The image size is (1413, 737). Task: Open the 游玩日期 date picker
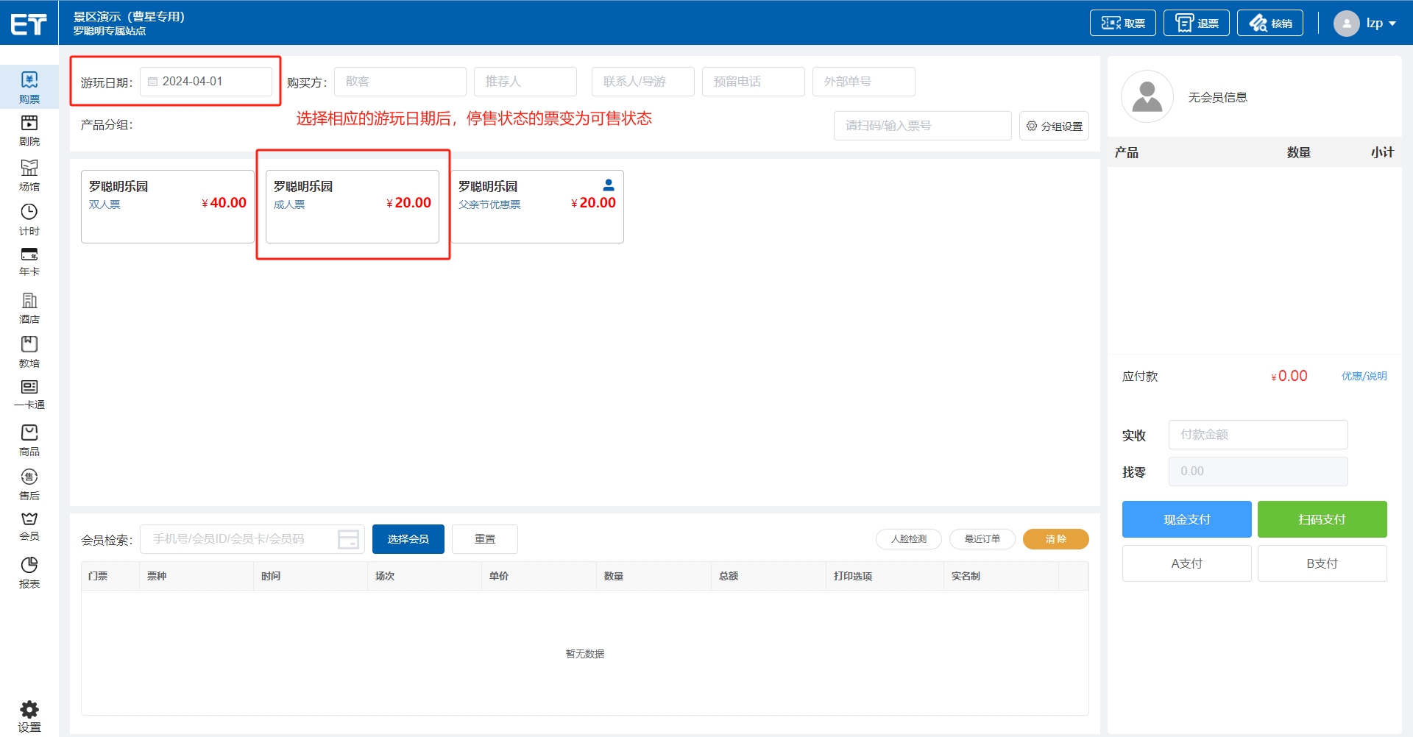[x=206, y=82]
